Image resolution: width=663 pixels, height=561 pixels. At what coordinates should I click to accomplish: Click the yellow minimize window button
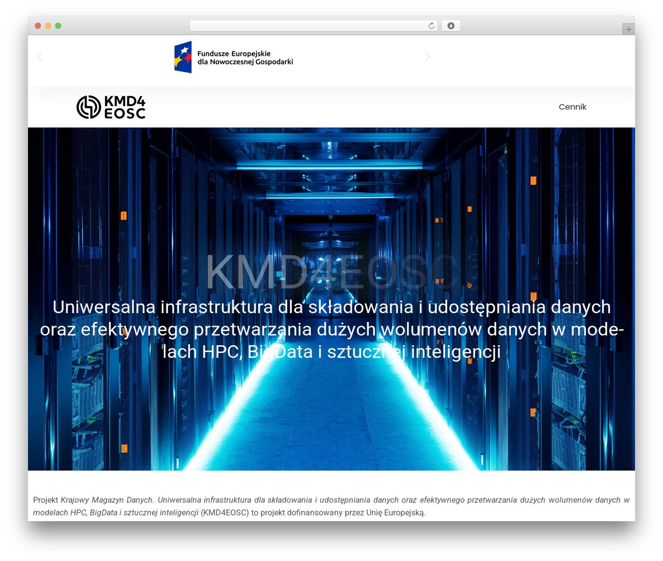pos(48,26)
